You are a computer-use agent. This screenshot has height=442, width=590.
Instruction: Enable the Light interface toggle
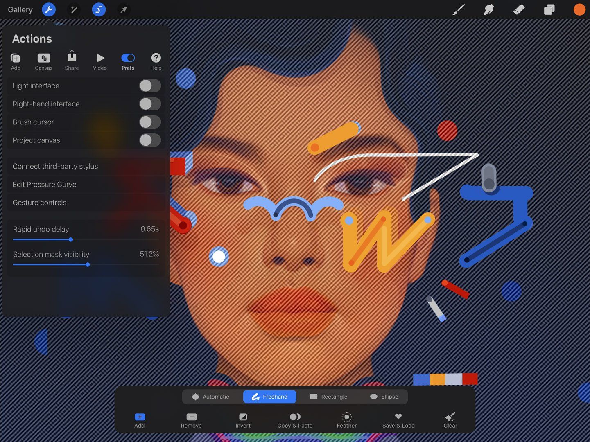click(x=150, y=86)
